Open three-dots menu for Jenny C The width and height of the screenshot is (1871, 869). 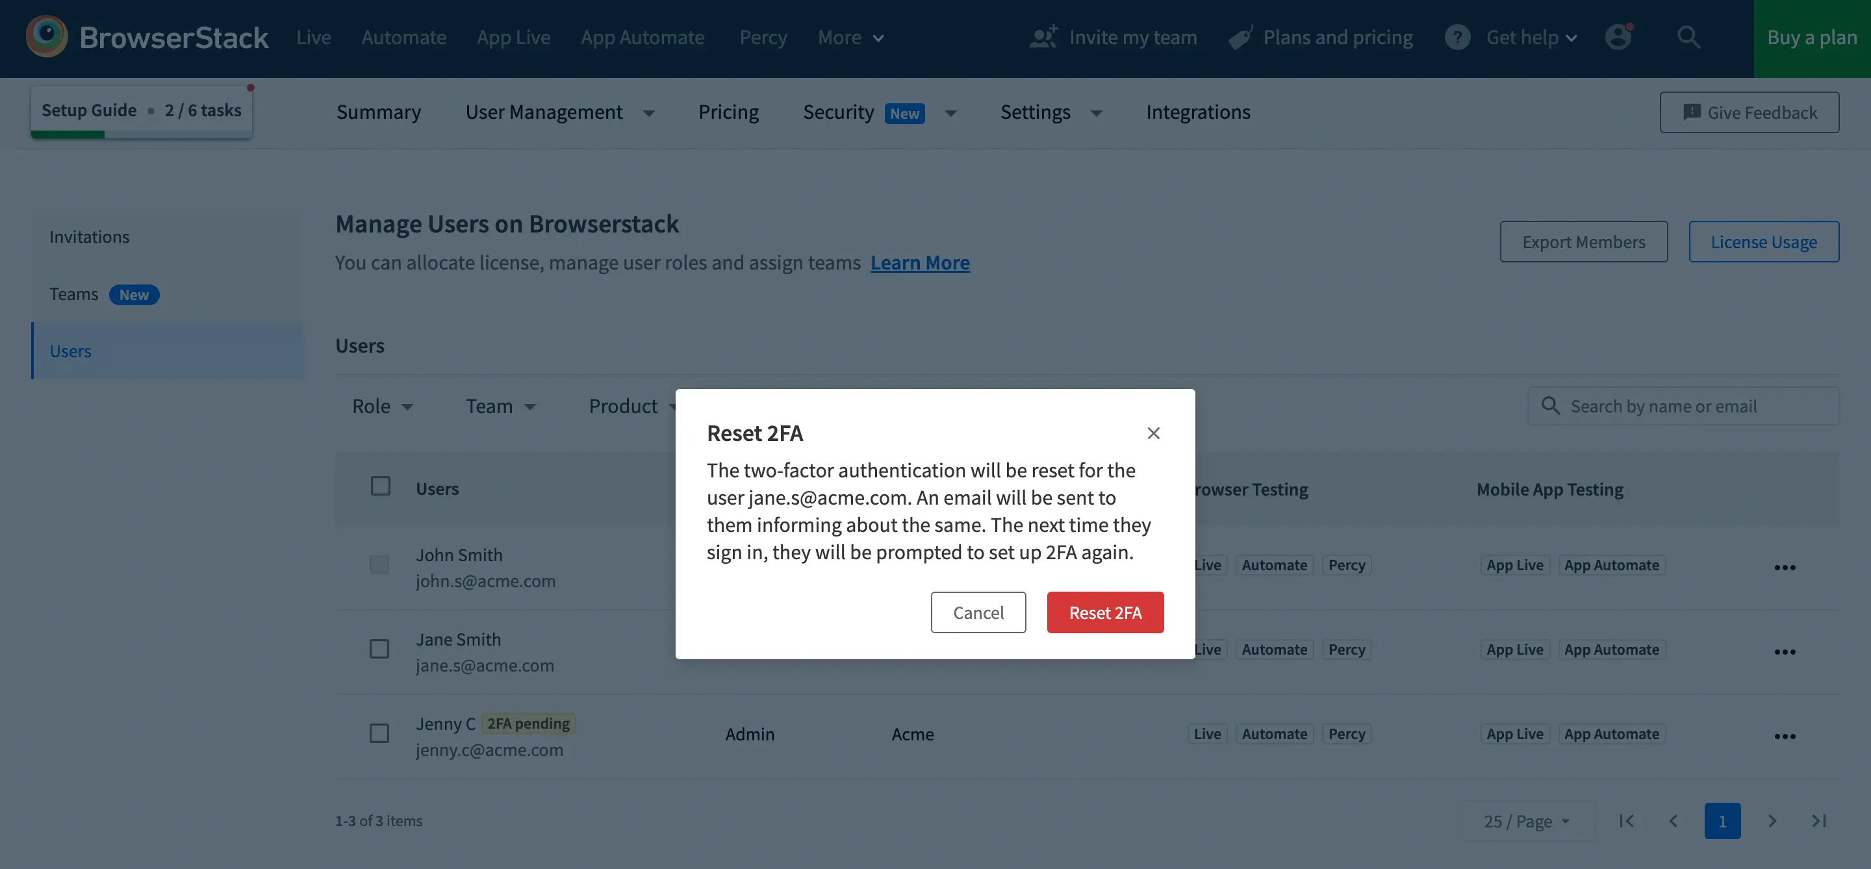(x=1784, y=735)
